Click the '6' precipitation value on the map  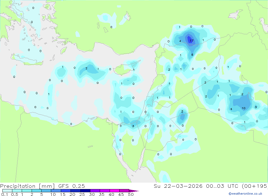click(x=192, y=55)
